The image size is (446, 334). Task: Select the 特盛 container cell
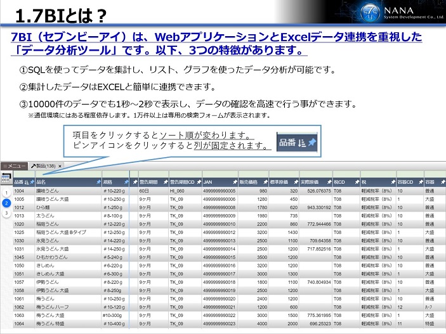pyautogui.click(x=435, y=323)
